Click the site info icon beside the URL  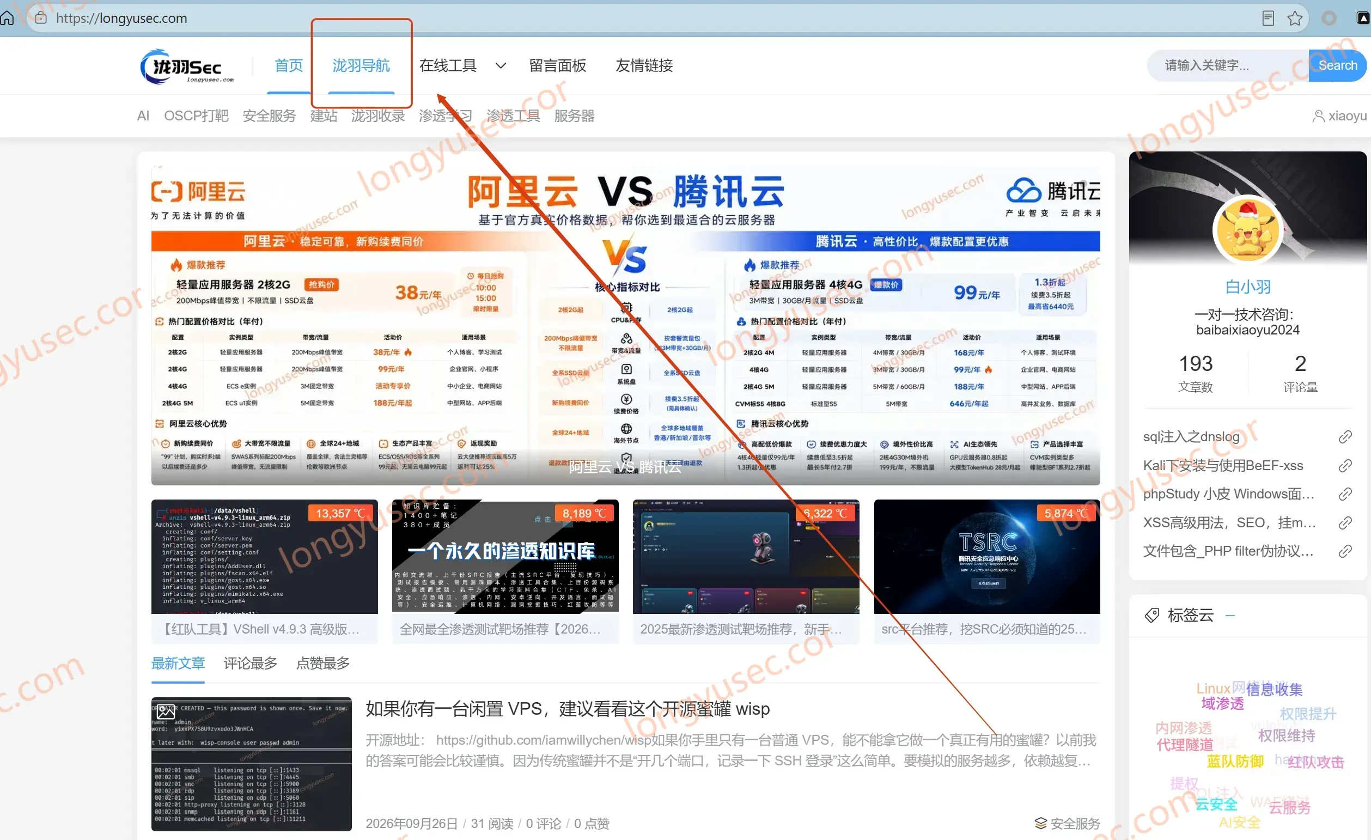(41, 18)
